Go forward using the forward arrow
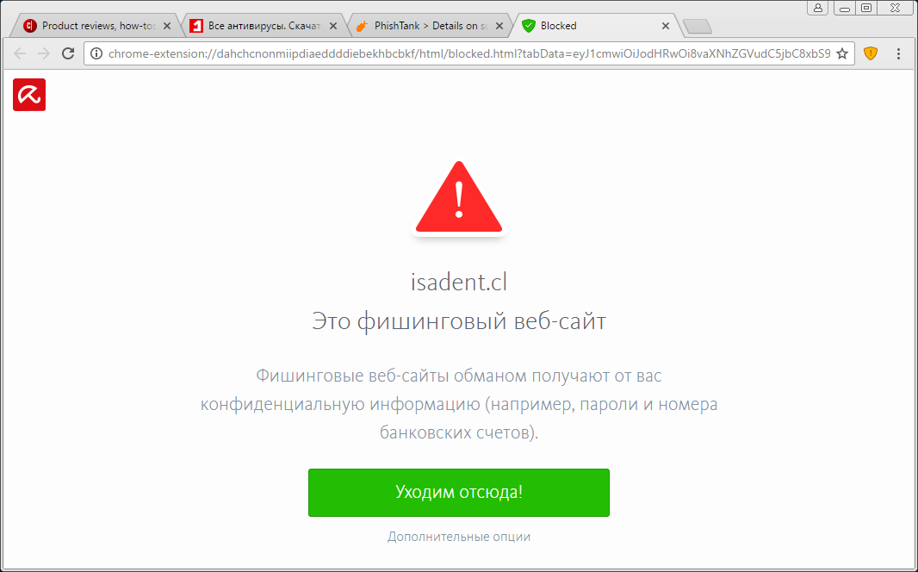The height and width of the screenshot is (572, 918). click(44, 54)
